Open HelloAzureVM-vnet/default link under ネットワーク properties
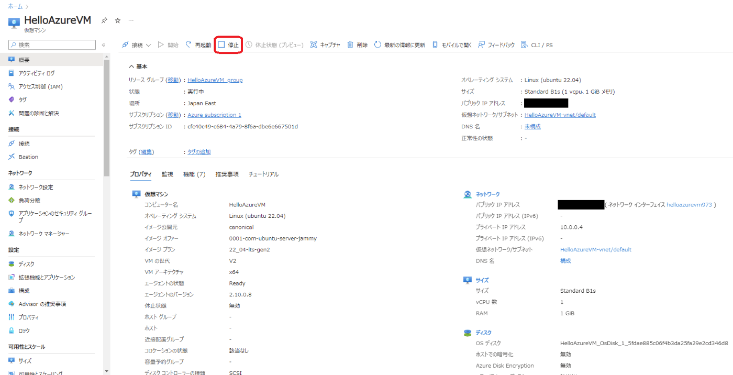The image size is (733, 375). click(596, 250)
